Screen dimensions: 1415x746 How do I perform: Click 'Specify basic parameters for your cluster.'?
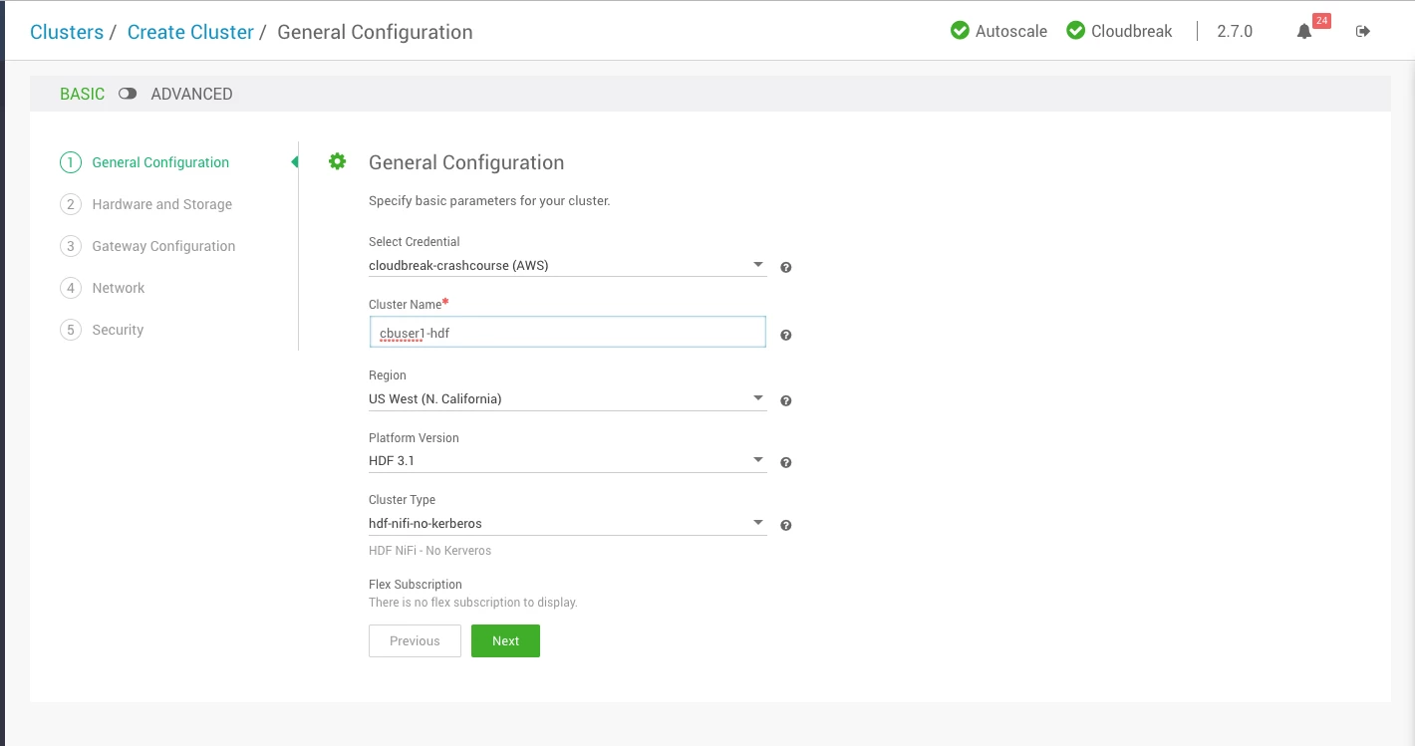coord(489,200)
